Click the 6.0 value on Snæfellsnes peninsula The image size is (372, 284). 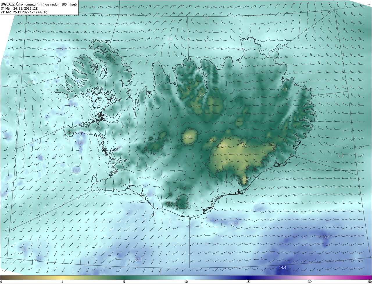pos(98,128)
